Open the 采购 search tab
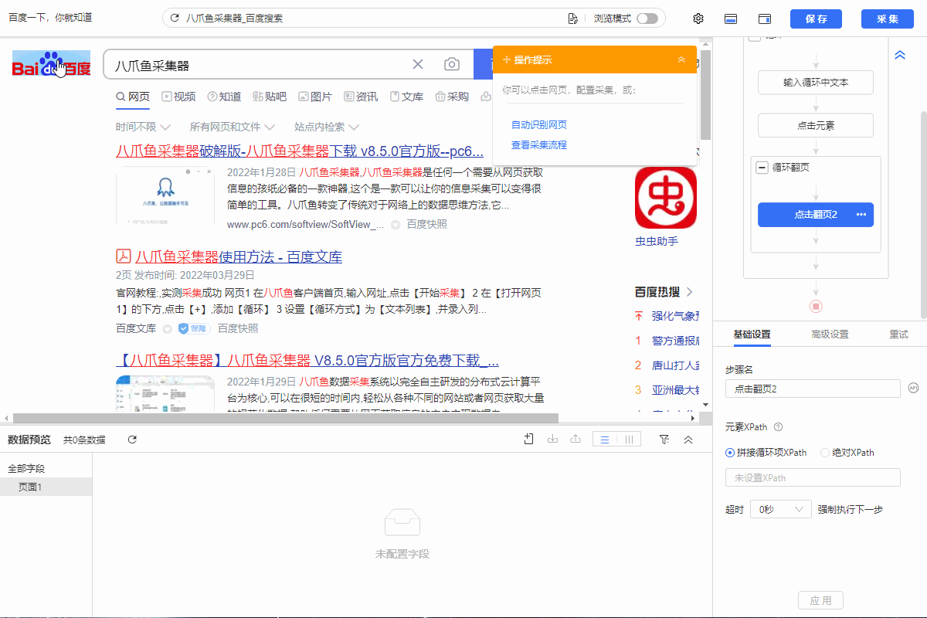This screenshot has width=927, height=618. click(x=452, y=97)
